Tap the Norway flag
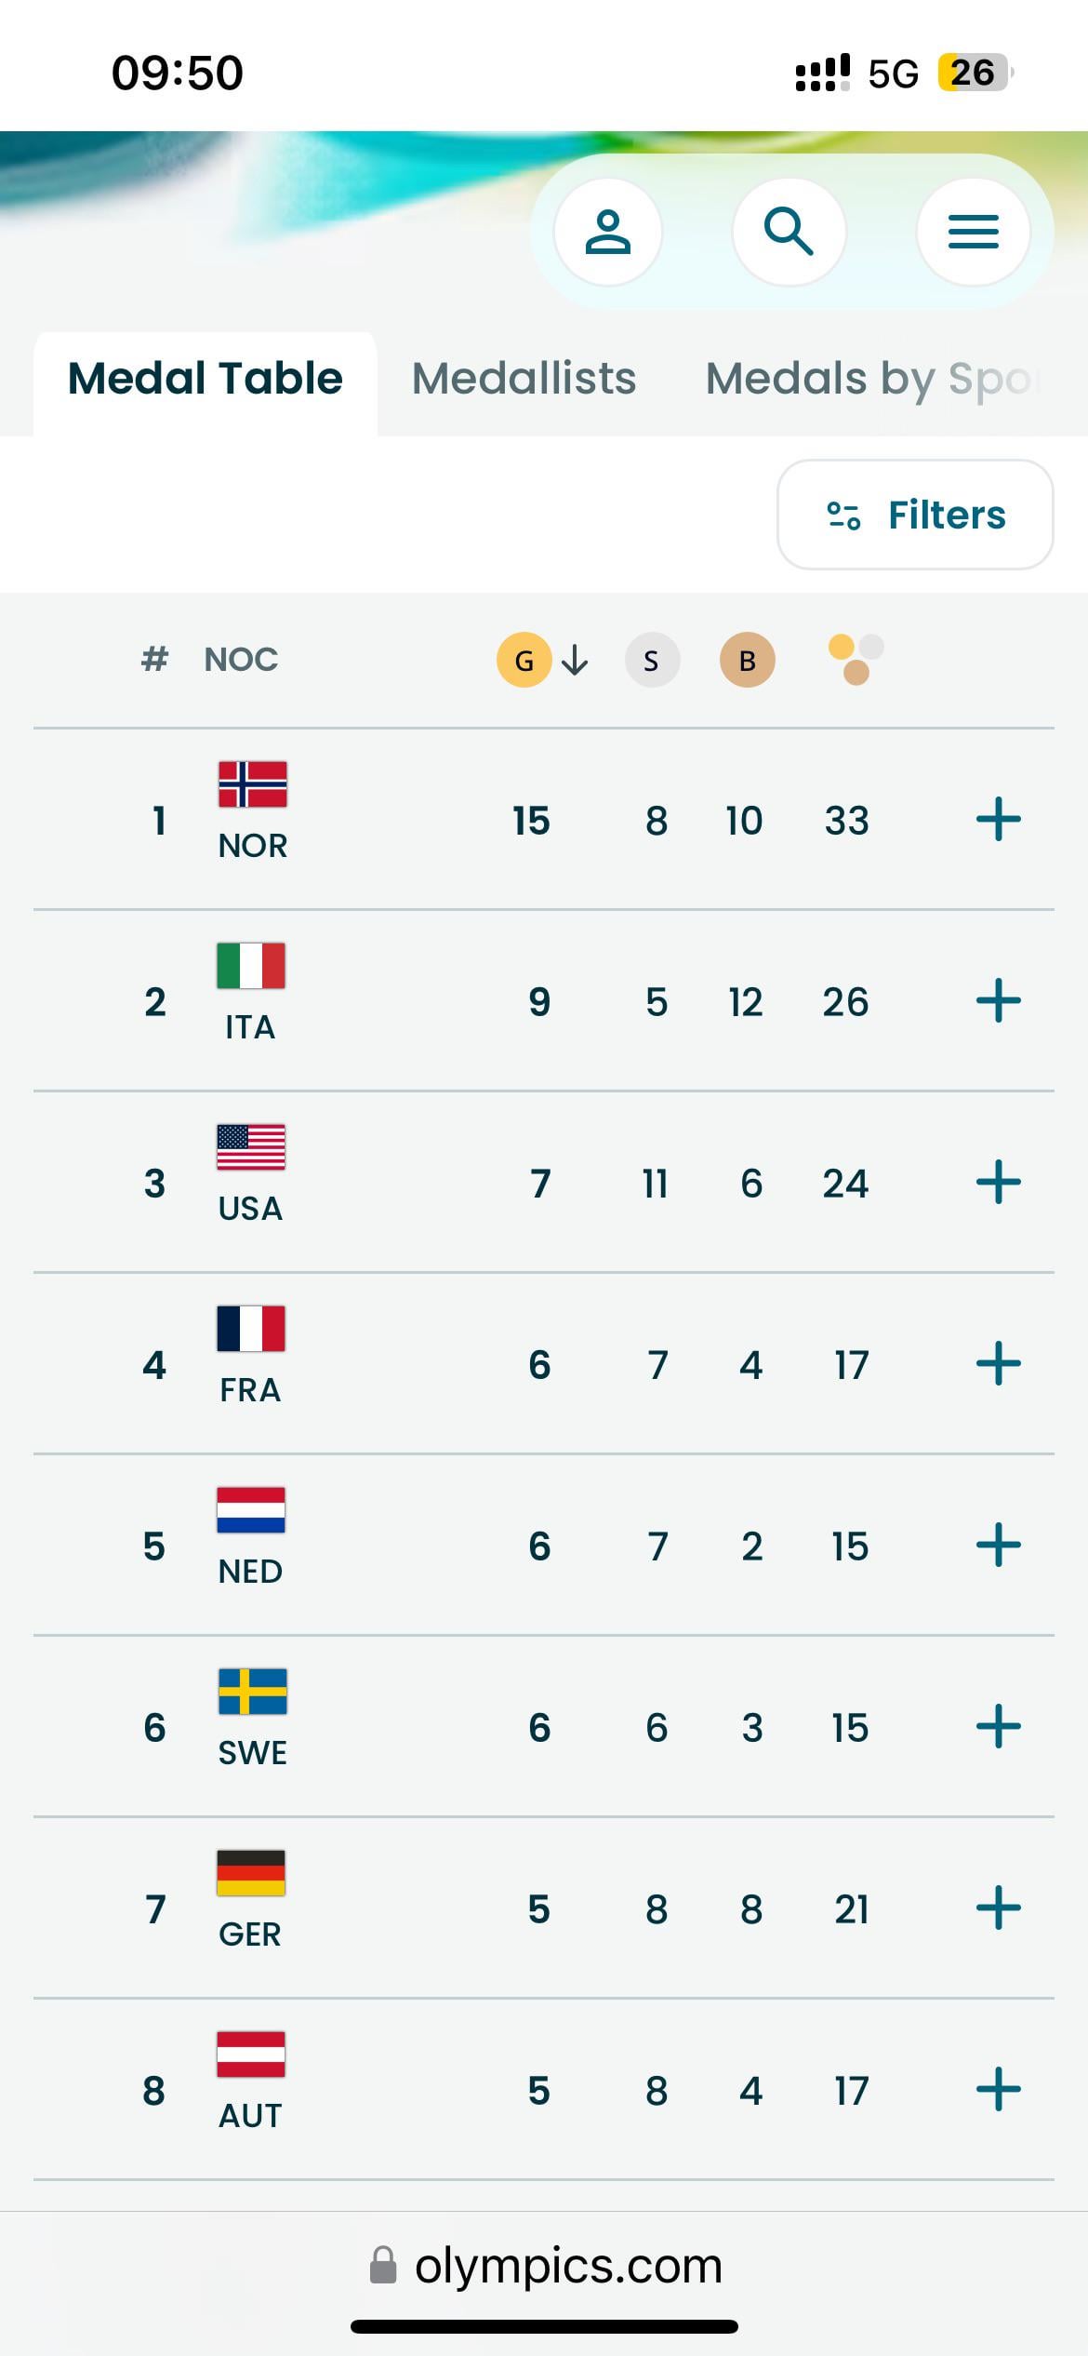1088x2356 pixels. click(x=252, y=784)
